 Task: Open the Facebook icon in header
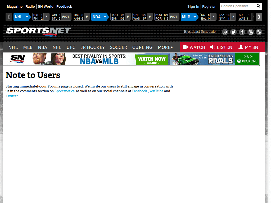point(242,32)
